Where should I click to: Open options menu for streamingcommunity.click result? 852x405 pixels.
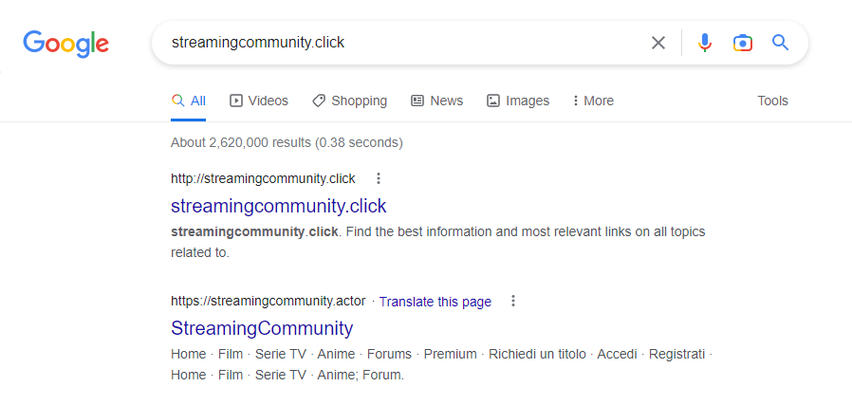tap(379, 178)
